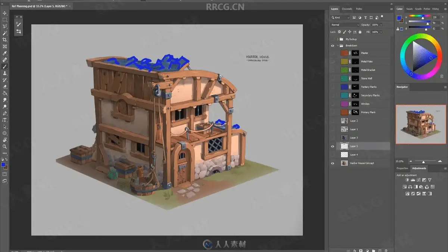Select the Brush tool
This screenshot has width=448, height=252.
click(x=5, y=66)
